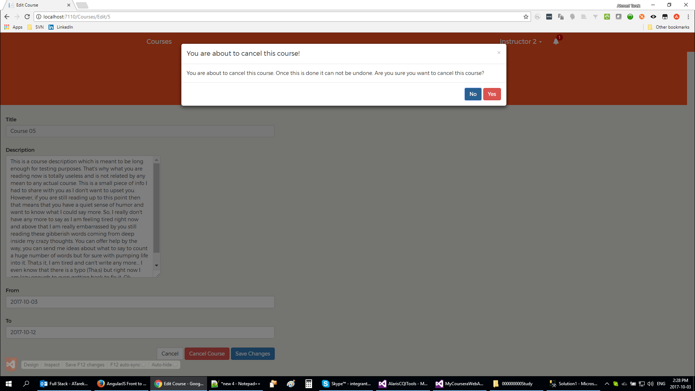
Task: Enable the F12 auto-sync checkbox
Action: click(143, 365)
